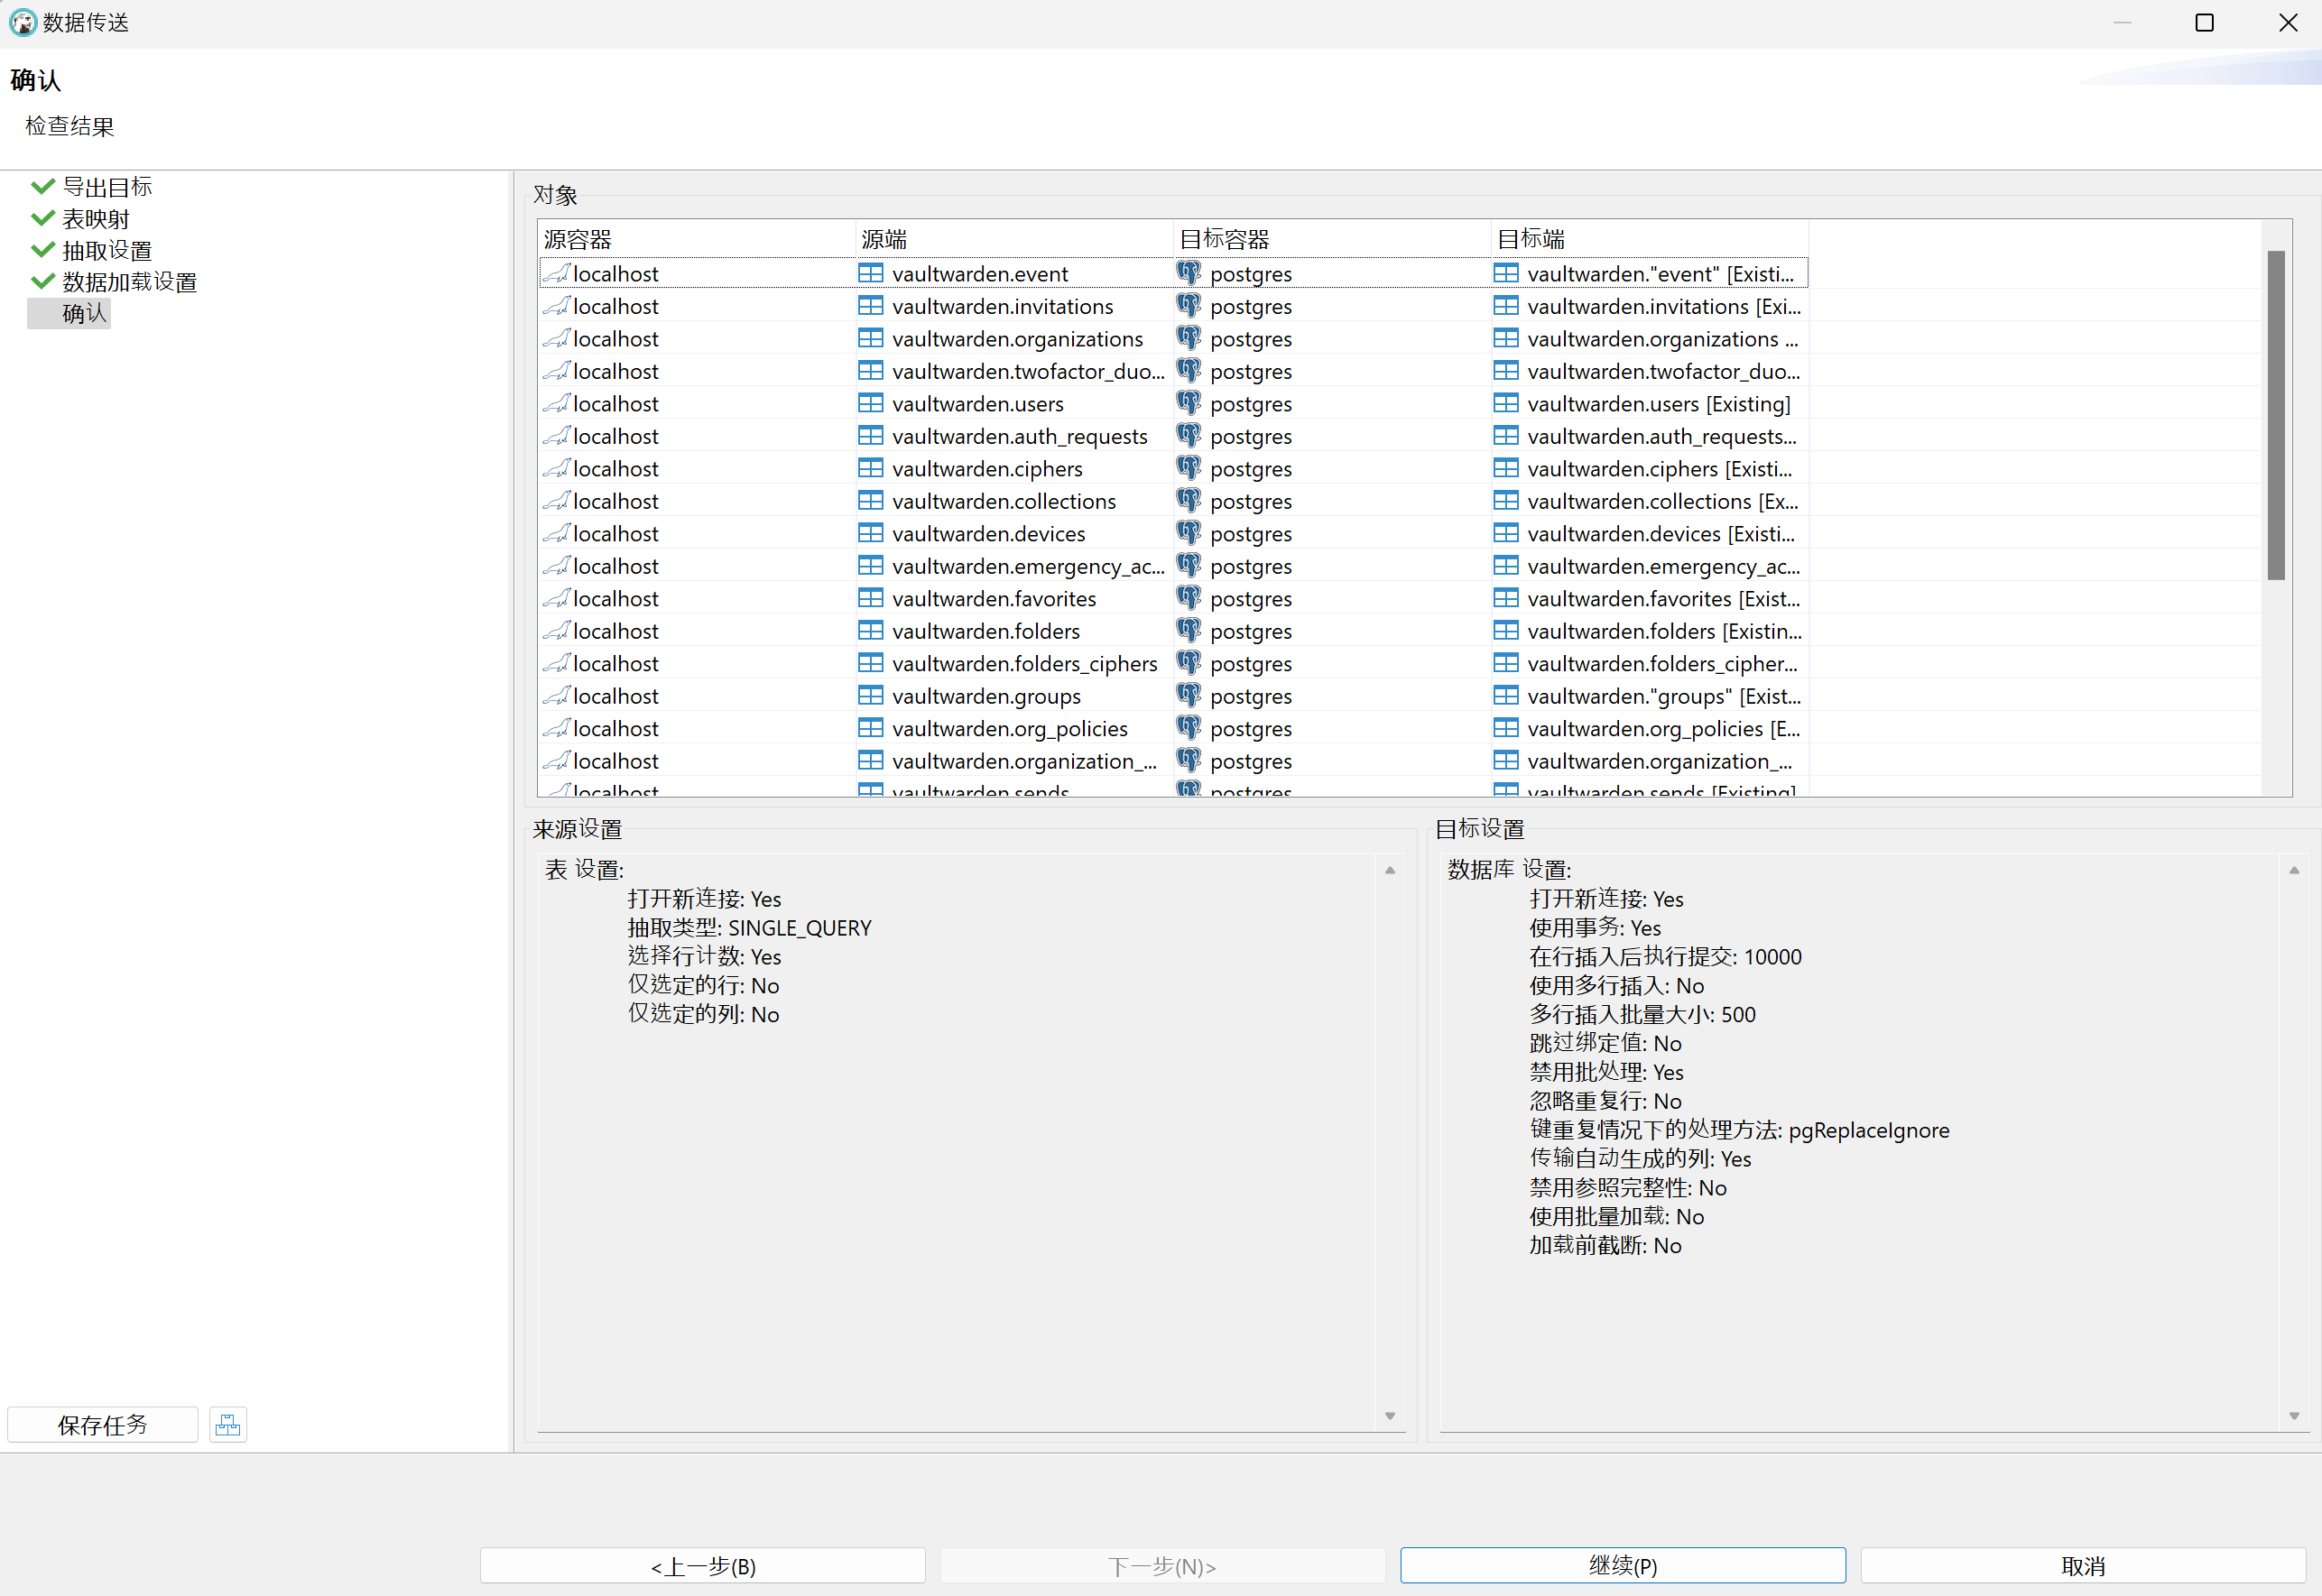Click DBeaver icon in title bar
Viewport: 2322px width, 1596px height.
tap(22, 22)
